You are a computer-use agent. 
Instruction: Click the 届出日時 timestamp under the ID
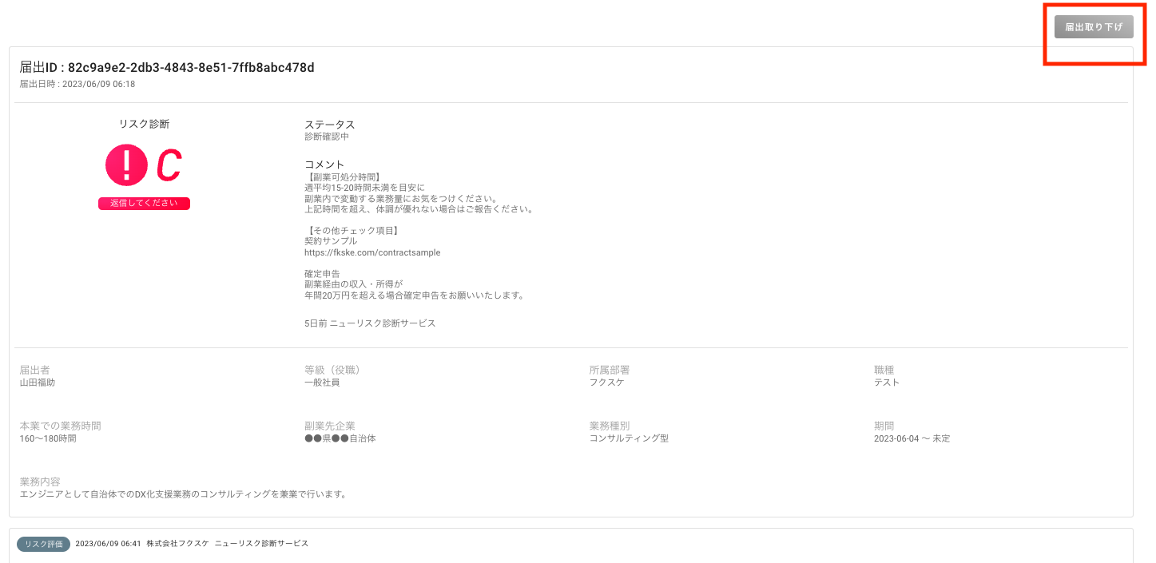[77, 84]
